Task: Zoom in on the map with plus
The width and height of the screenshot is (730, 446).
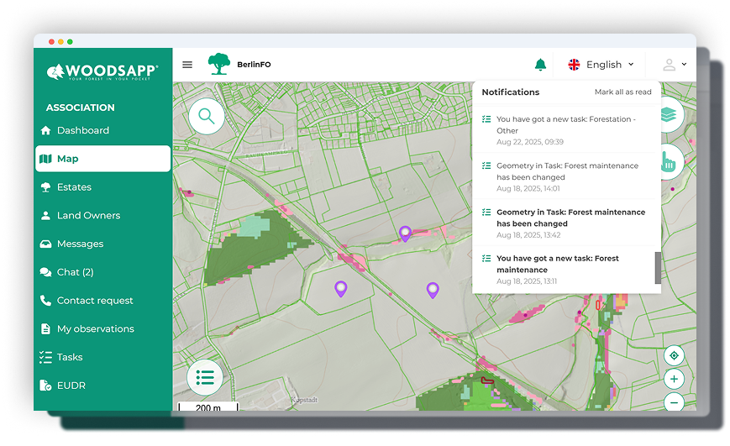Action: click(x=674, y=380)
